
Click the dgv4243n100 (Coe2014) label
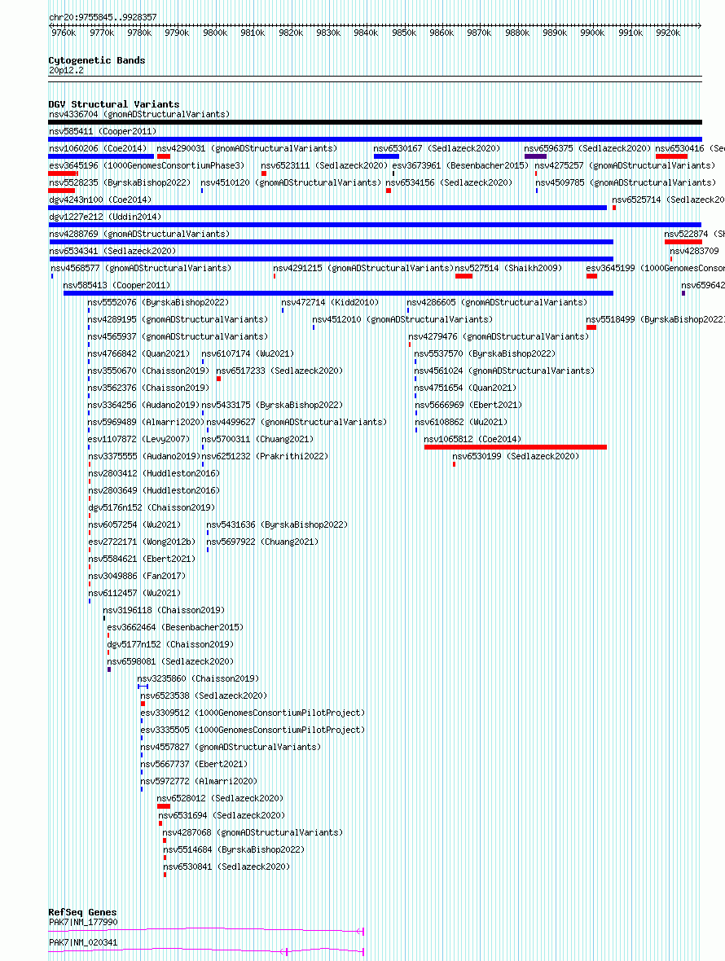[x=100, y=200]
